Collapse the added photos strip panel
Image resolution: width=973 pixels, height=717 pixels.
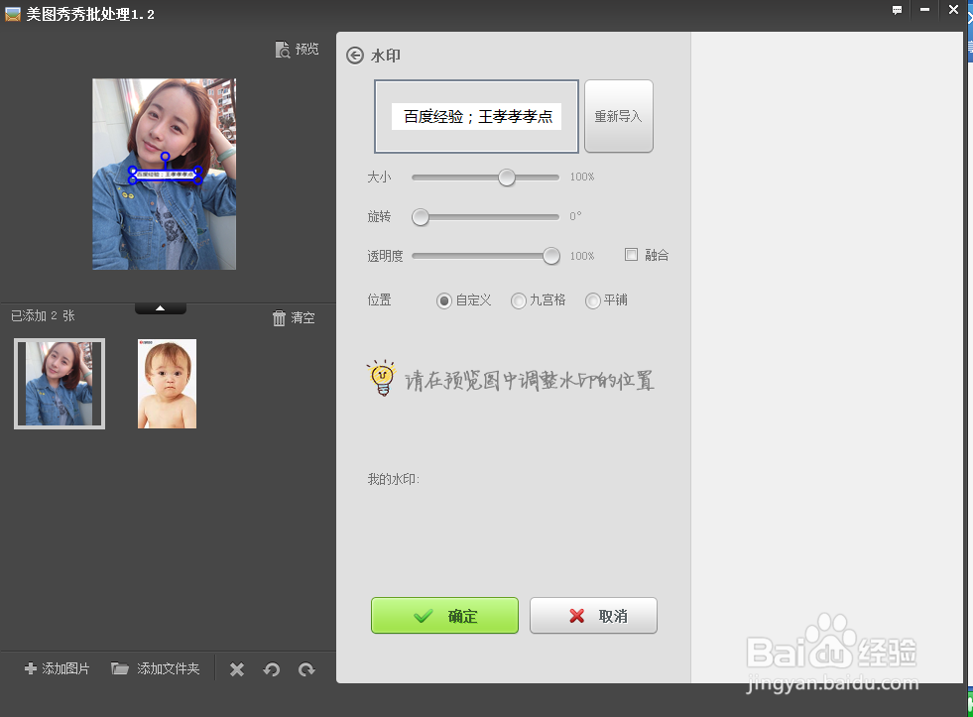click(160, 308)
